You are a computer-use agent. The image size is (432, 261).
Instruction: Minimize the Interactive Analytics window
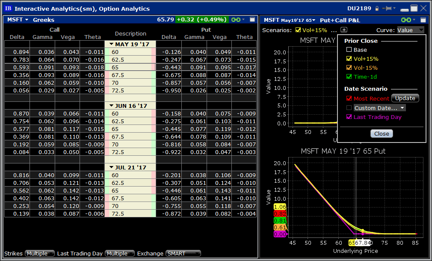point(405,9)
